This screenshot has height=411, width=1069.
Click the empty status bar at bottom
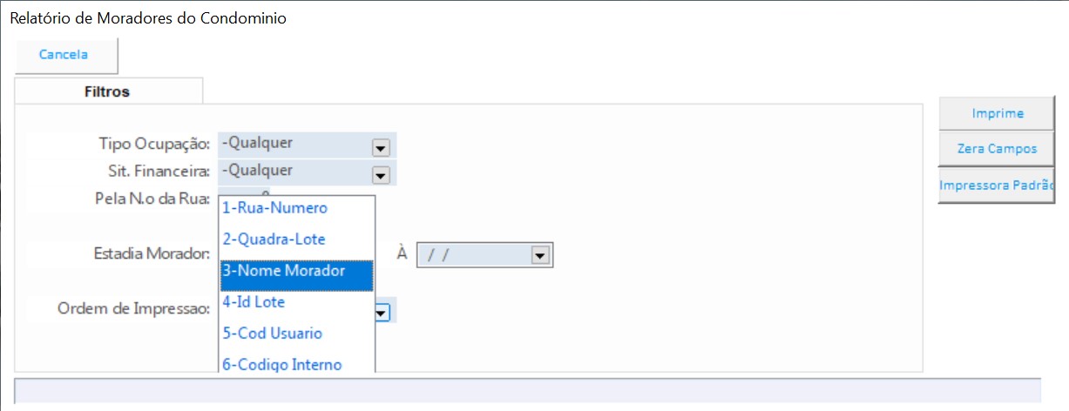pyautogui.click(x=527, y=390)
